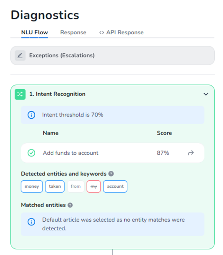Viewport: 223px width, 255px height.
Task: Click the info icon in Default article notice
Action: (x=31, y=222)
